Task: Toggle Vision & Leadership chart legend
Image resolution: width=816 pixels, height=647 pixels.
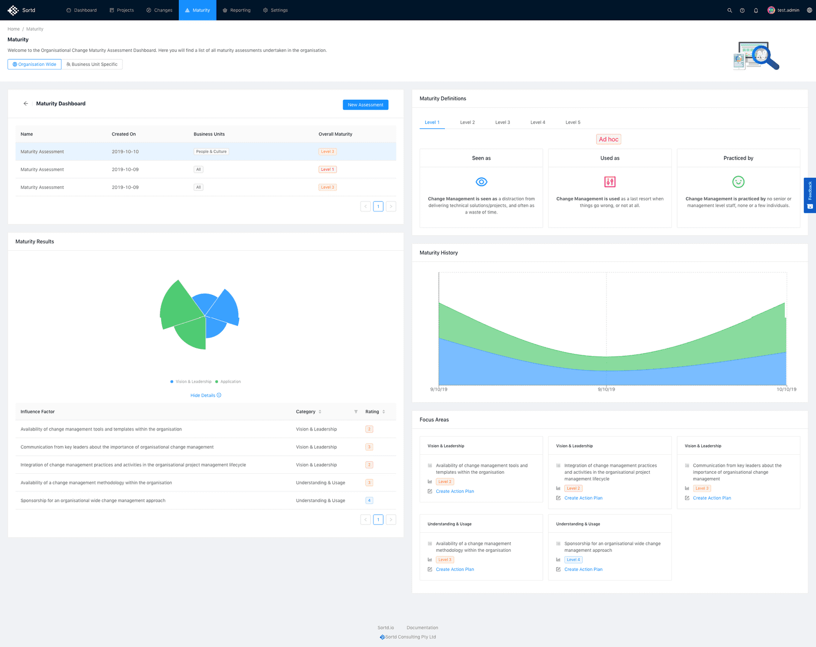Action: tap(191, 382)
